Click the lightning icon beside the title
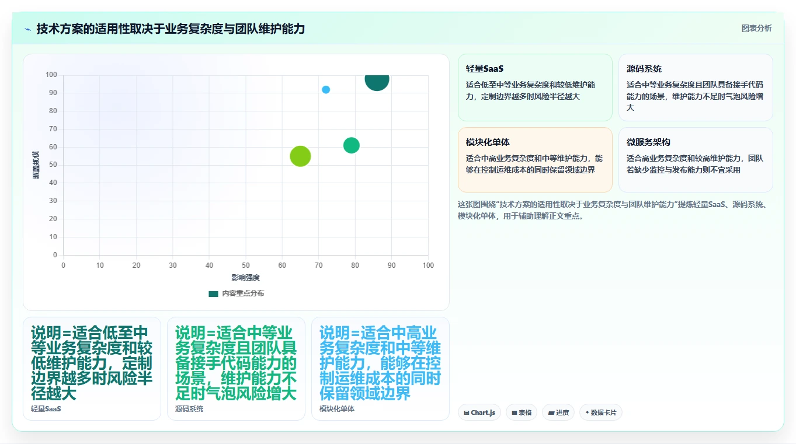The image size is (796, 444). [x=27, y=29]
